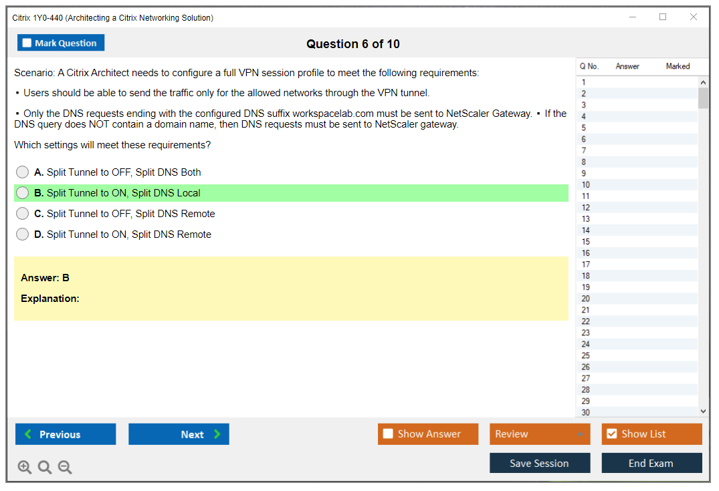Click the zoom in magnifier icon
This screenshot has height=491, width=719.
(25, 468)
